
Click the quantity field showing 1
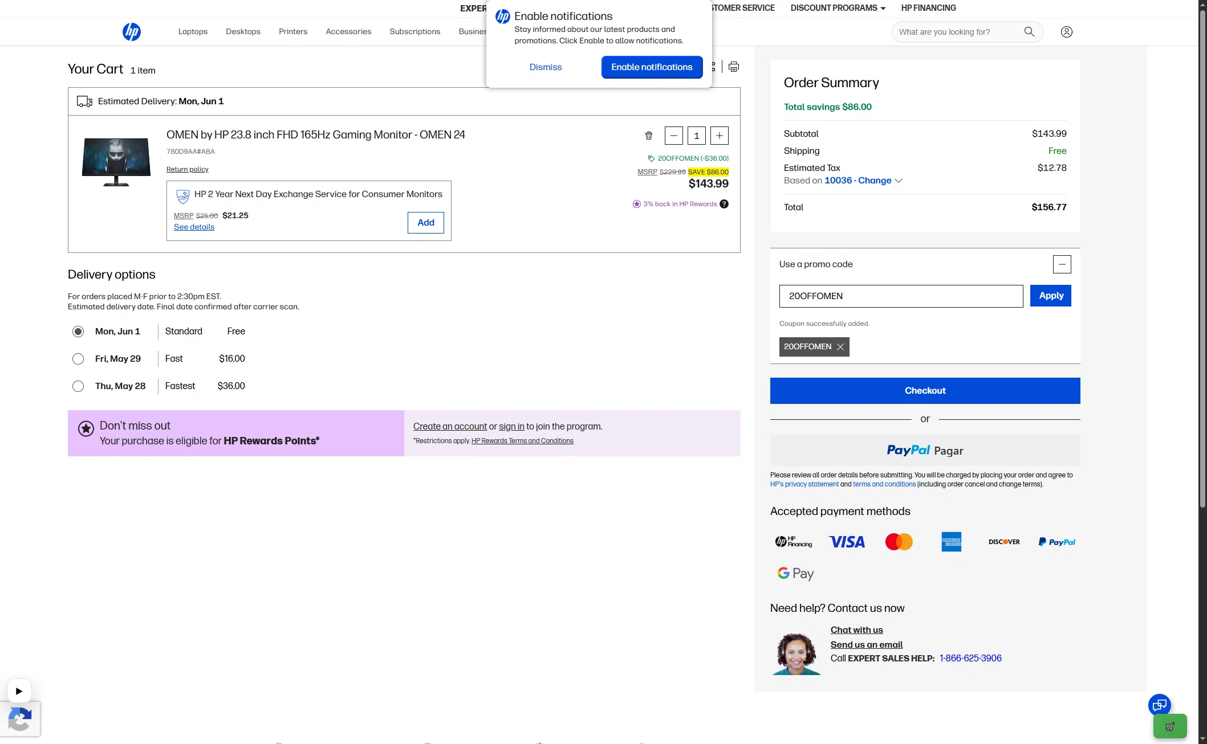[697, 136]
